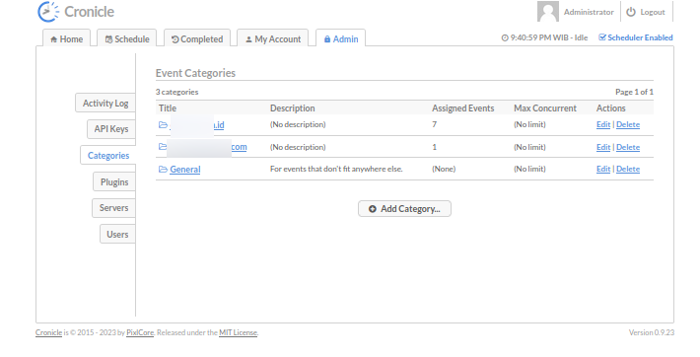Click the '3 categories' count text
This screenshot has width=700, height=357.
[176, 92]
